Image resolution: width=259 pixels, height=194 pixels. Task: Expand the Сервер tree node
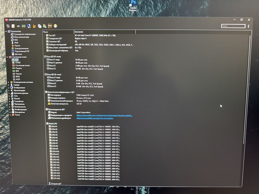coord(9,85)
